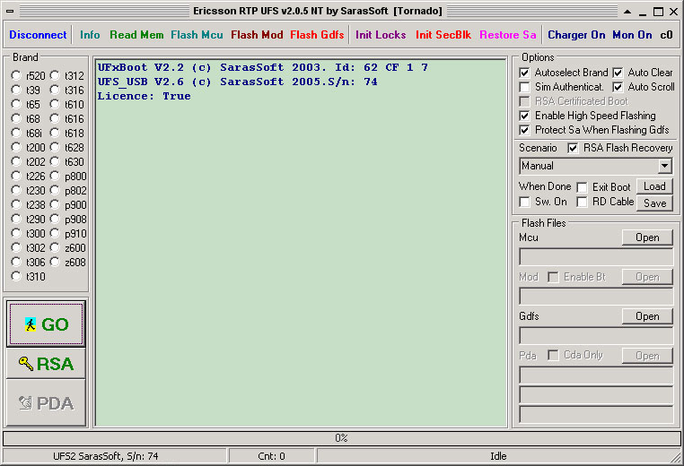
Task: Run Init Locks from the toolbar
Action: tap(381, 35)
